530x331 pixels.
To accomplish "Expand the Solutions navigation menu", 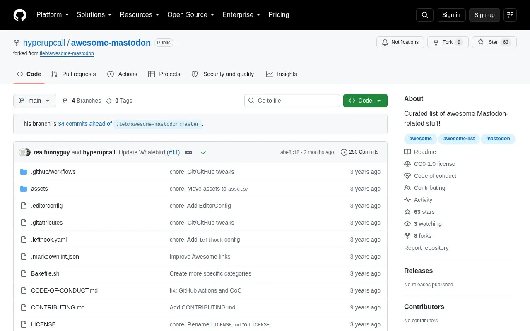I will (94, 15).
